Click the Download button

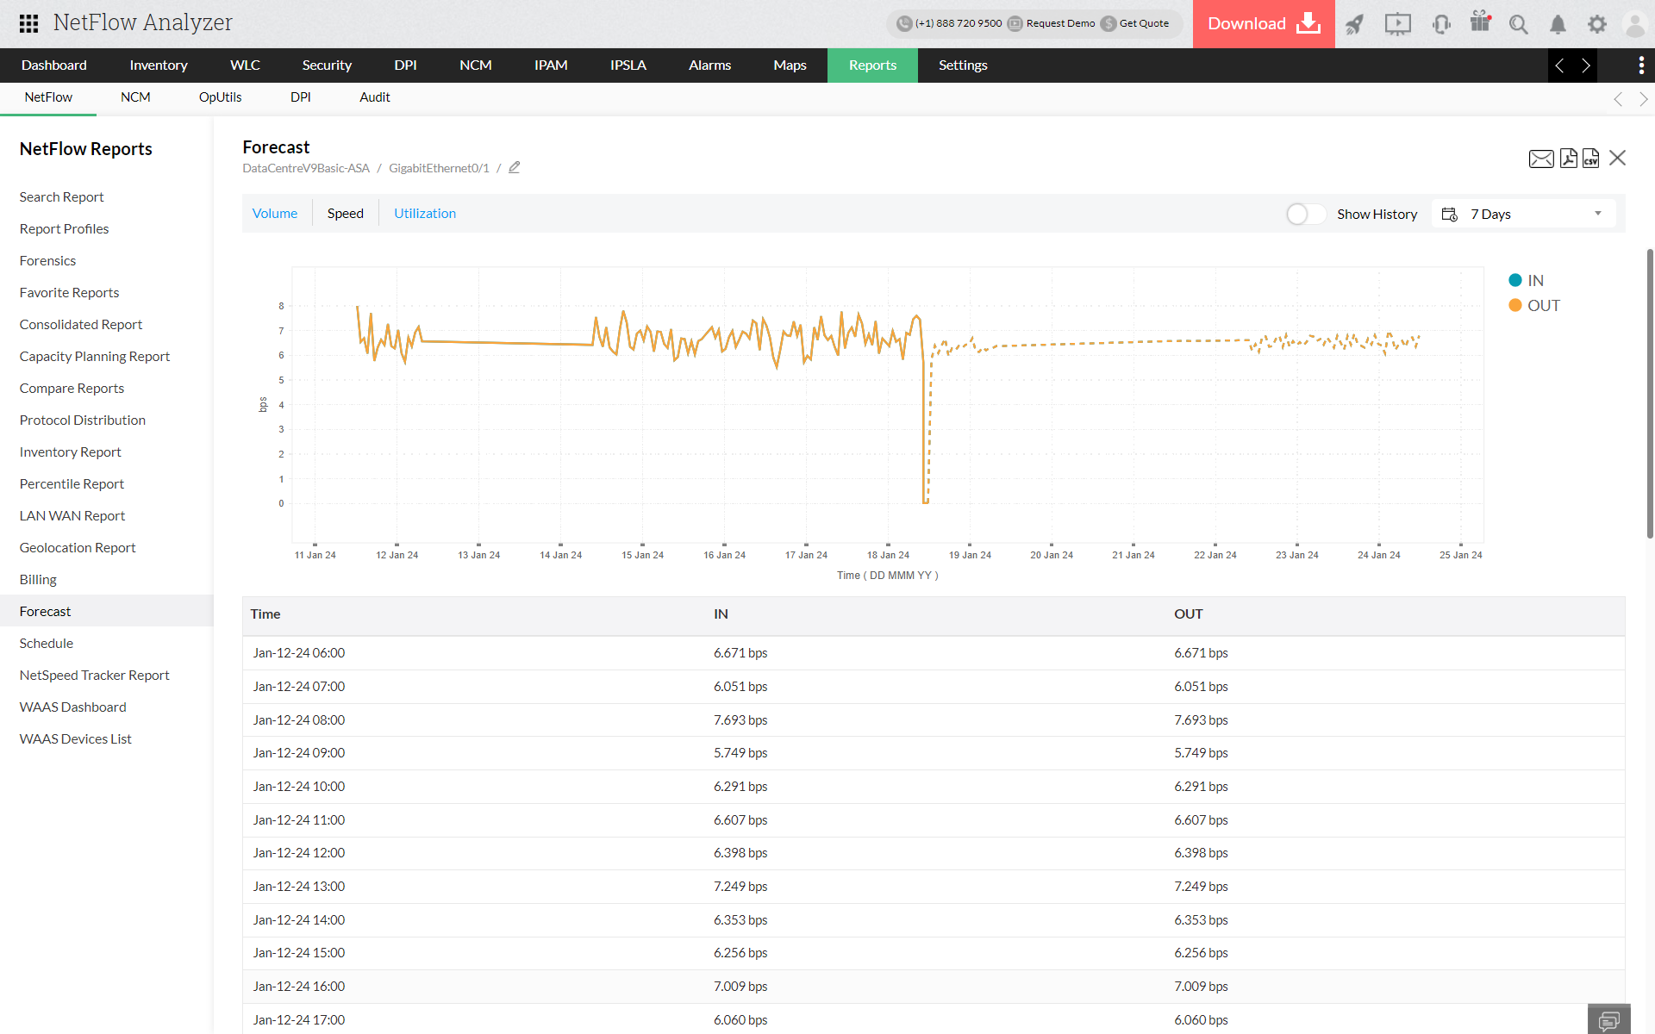(1263, 24)
